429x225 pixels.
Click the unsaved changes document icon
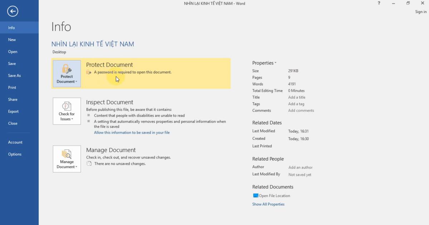[88, 164]
